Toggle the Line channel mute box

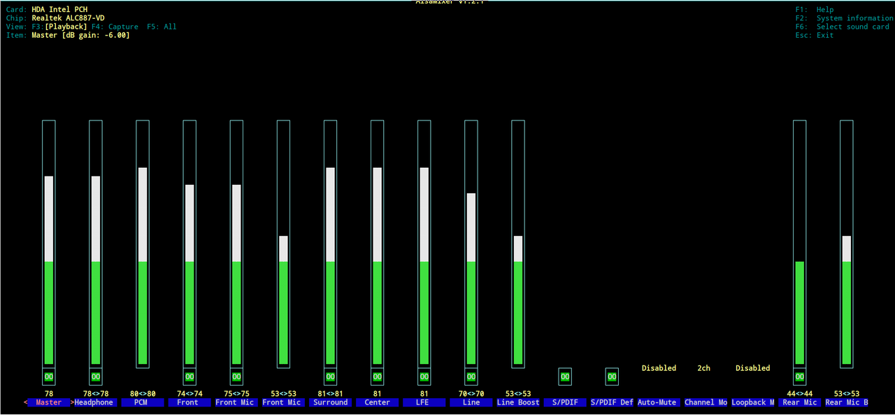(x=471, y=377)
